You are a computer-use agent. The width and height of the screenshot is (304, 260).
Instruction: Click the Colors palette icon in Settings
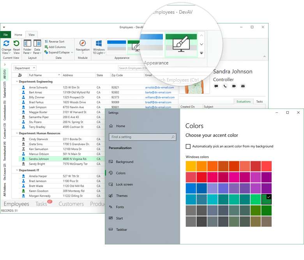pos(111,173)
